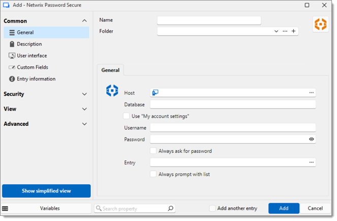Click the orange Netwrix logo icon
The image size is (337, 221).
320,24
